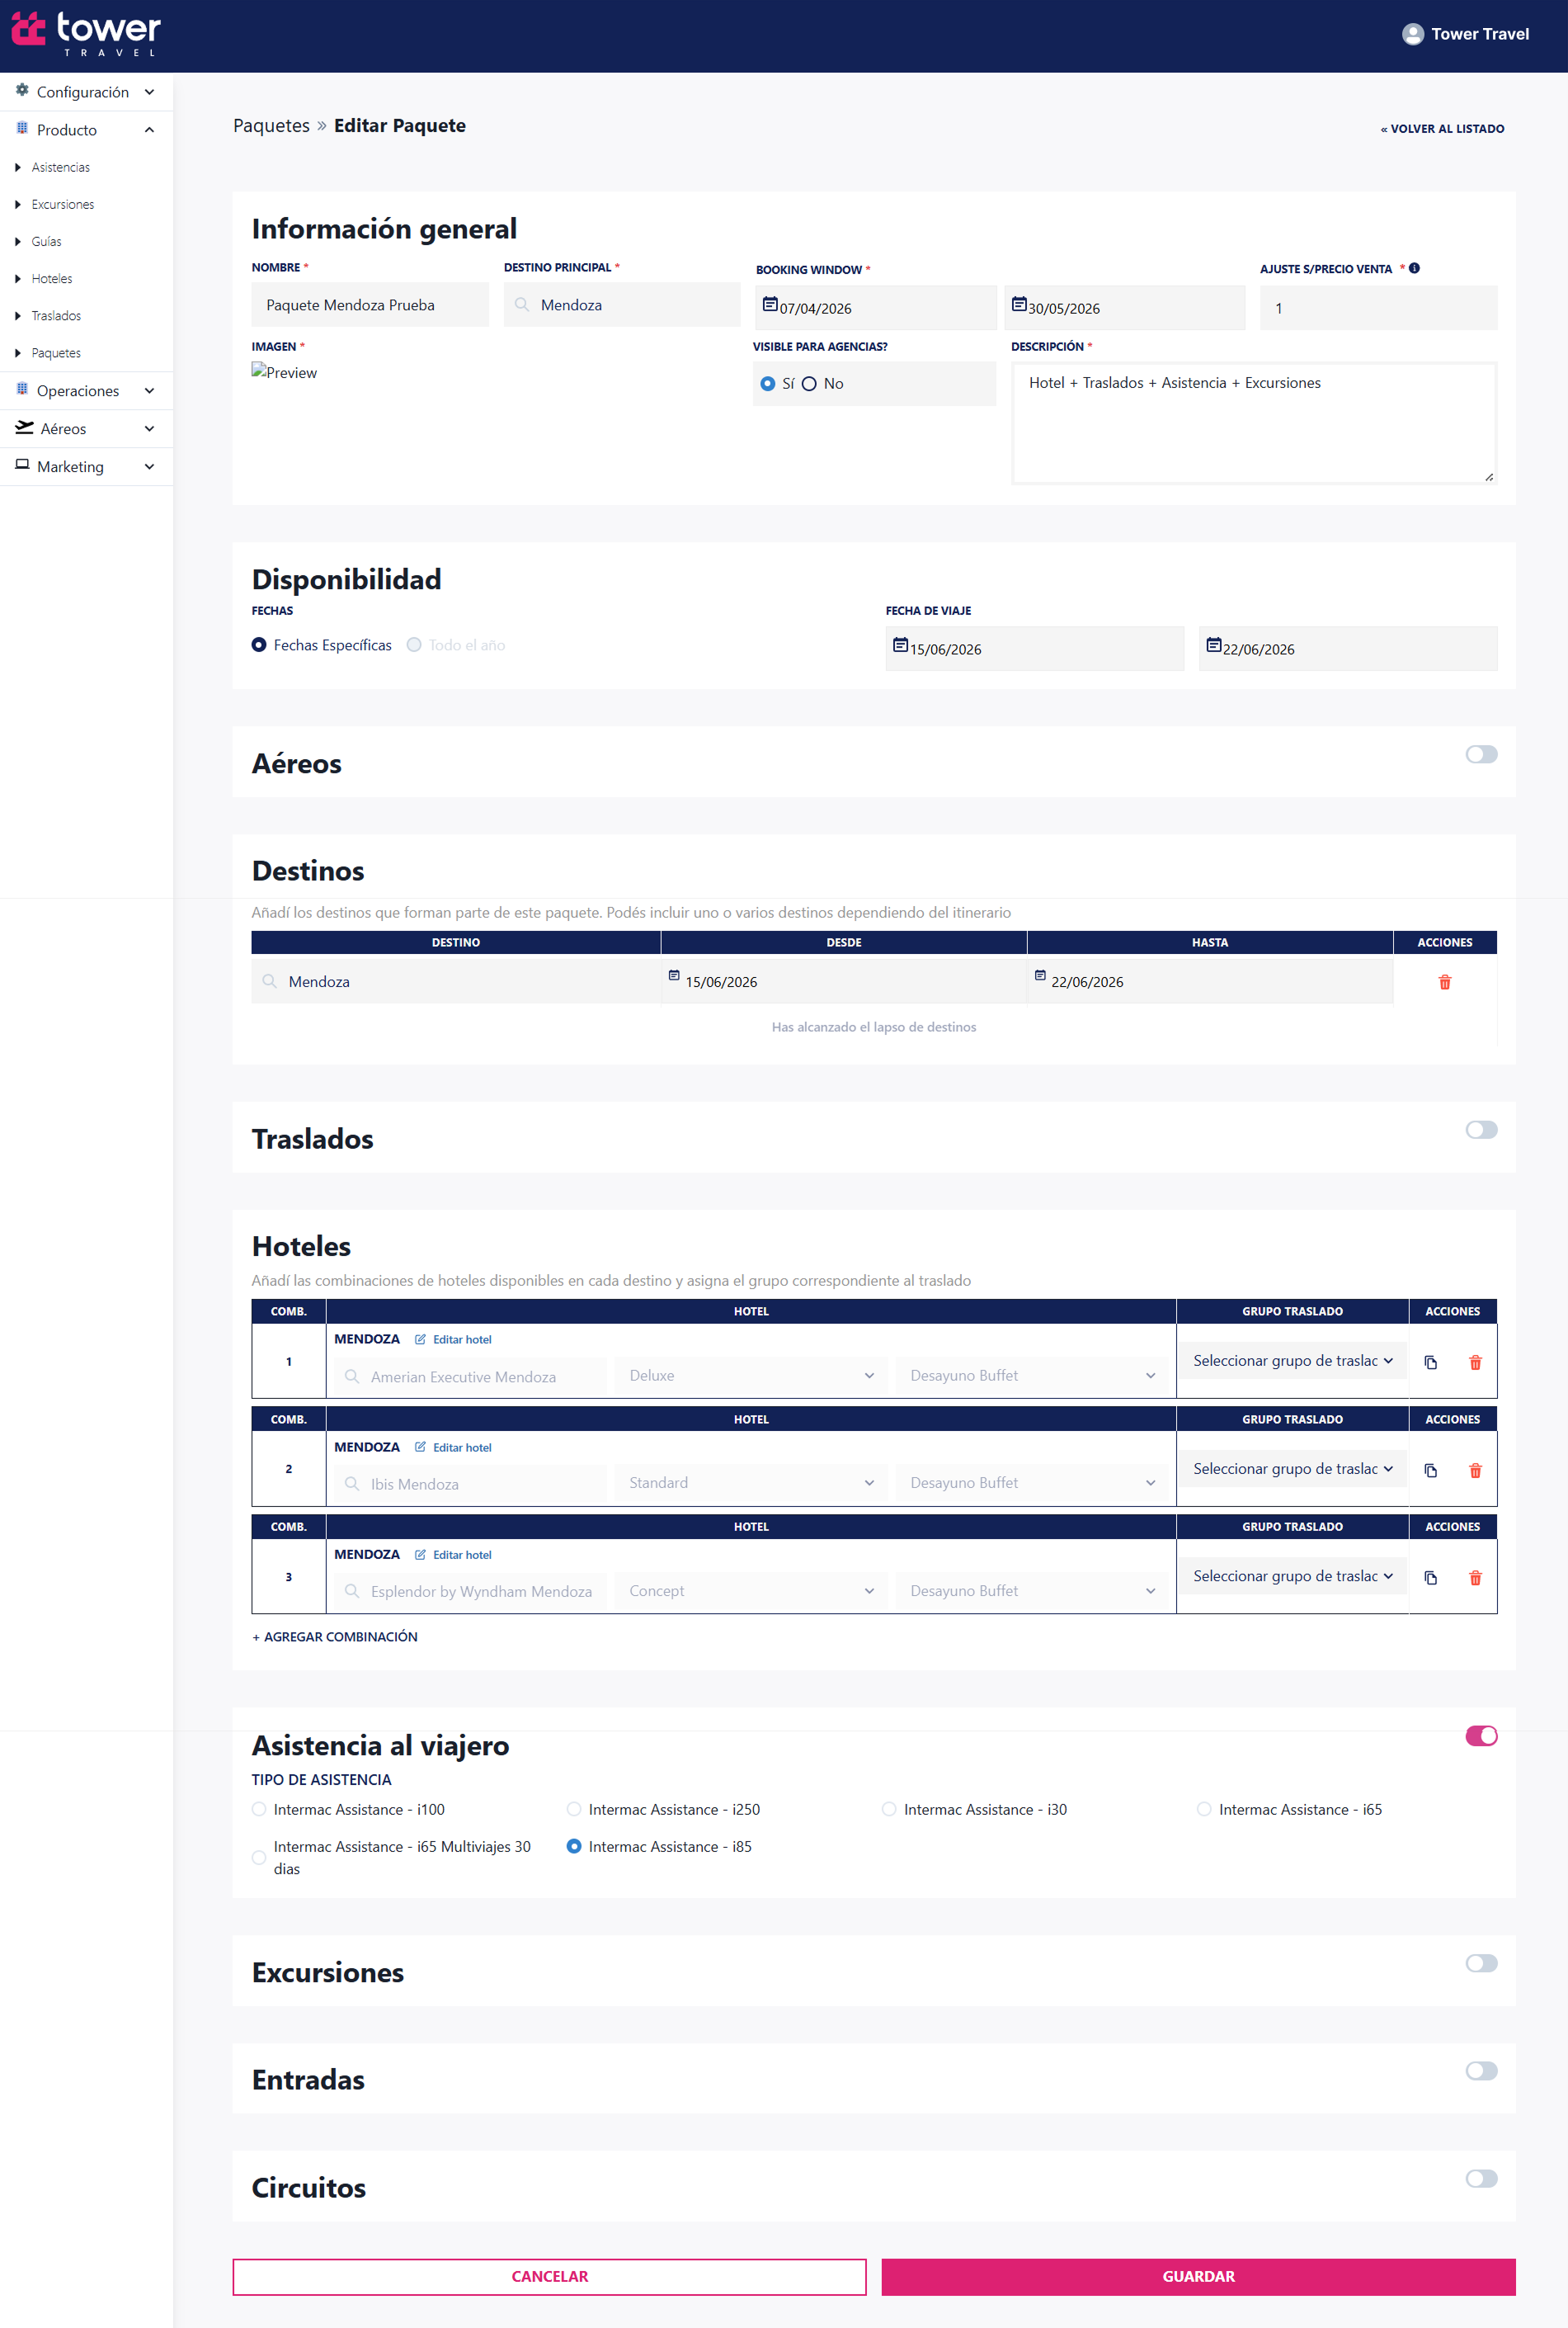
Task: Click the Ajuste s/precio venta field
Action: [1378, 308]
